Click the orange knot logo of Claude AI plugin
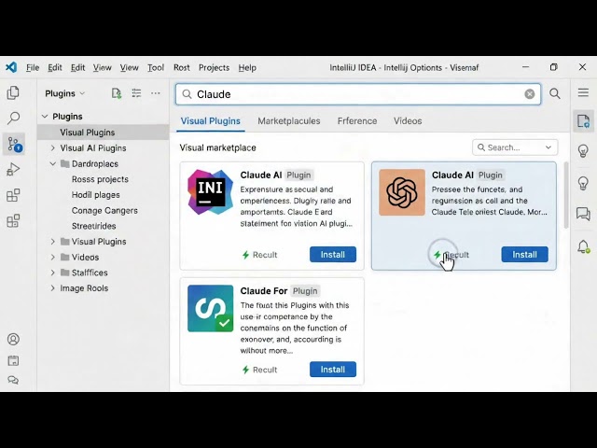This screenshot has height=448, width=597. pyautogui.click(x=402, y=192)
